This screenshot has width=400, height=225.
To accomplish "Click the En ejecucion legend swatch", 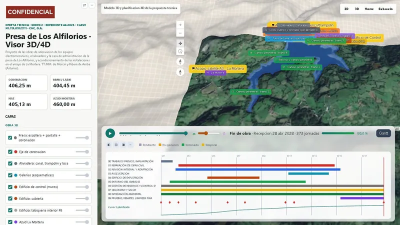I will click(x=160, y=145).
